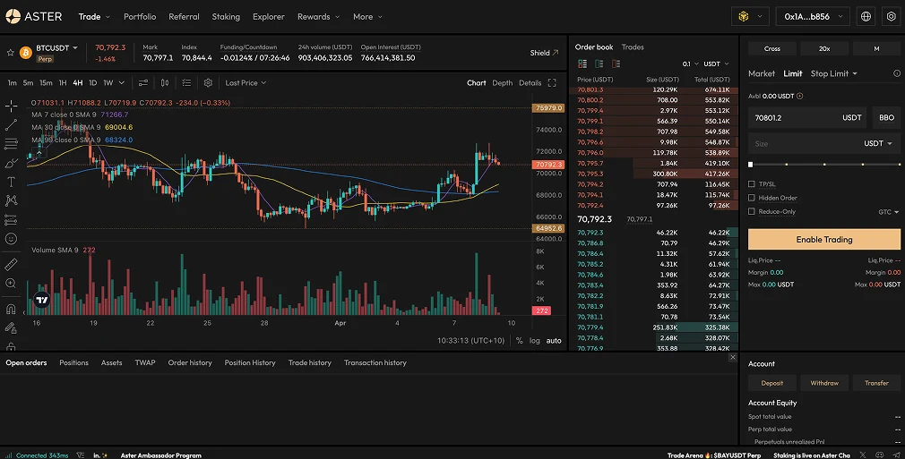
Task: Click the Deposit button
Action: (x=771, y=383)
